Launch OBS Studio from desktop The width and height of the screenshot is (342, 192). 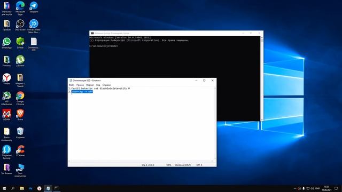[x=20, y=25]
